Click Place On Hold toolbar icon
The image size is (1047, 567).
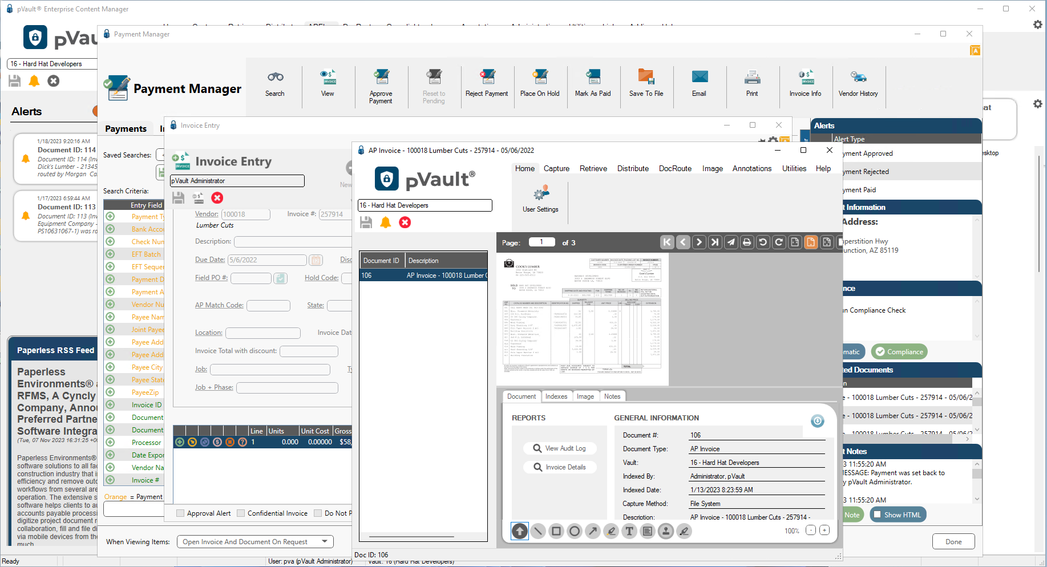[x=540, y=84]
